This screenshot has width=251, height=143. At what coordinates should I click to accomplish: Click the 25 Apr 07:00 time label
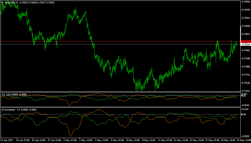[x=23, y=140]
